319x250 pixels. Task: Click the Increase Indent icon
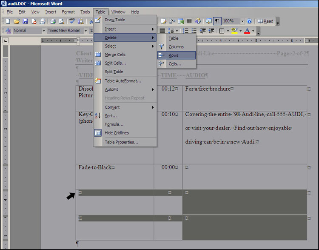[x=211, y=31]
